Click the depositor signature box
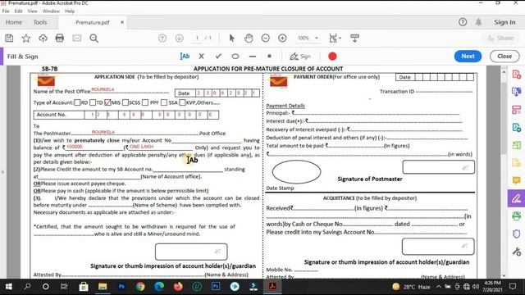Screen dimensions: 525x295 click(191, 252)
